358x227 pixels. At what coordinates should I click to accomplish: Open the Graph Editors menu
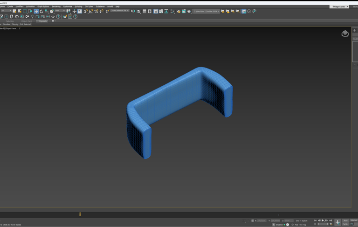43,7
